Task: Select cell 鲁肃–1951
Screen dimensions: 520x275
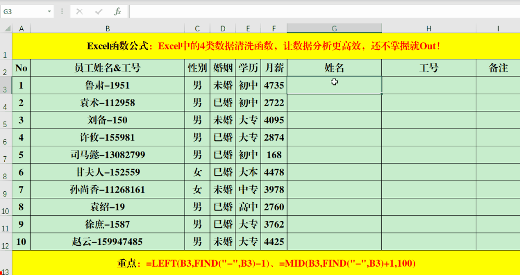Action: (x=107, y=85)
